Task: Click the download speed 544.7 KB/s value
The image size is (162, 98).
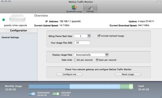Action: (144, 26)
